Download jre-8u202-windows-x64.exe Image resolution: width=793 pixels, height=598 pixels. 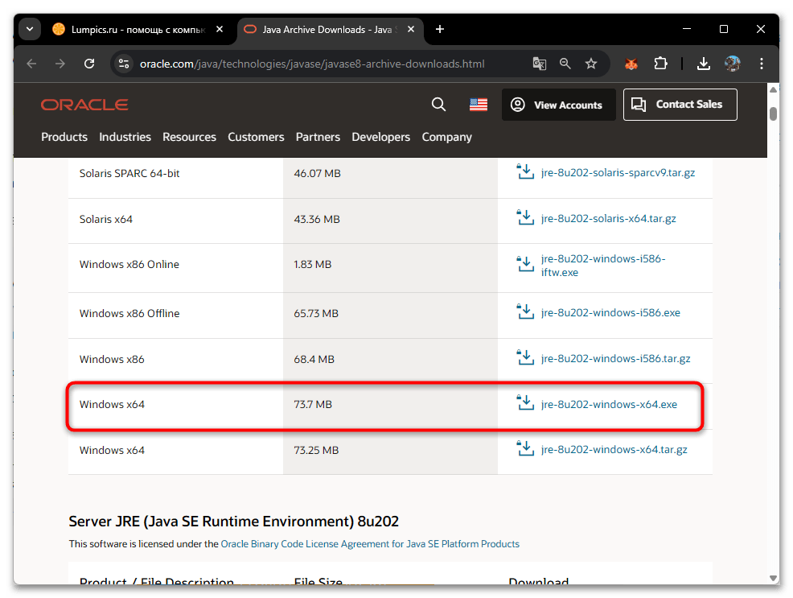pyautogui.click(x=609, y=404)
